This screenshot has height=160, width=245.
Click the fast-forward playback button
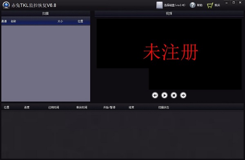pos(183,95)
